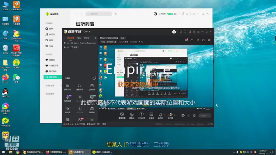Switch to the second scene tab
This screenshot has height=155, width=276.
[79, 38]
